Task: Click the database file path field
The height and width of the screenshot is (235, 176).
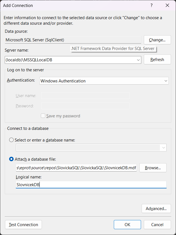Action: [x=76, y=168]
